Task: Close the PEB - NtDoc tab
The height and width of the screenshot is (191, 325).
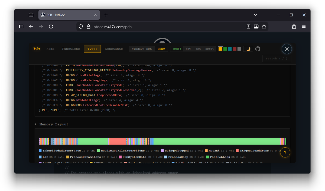Action: coord(95,15)
